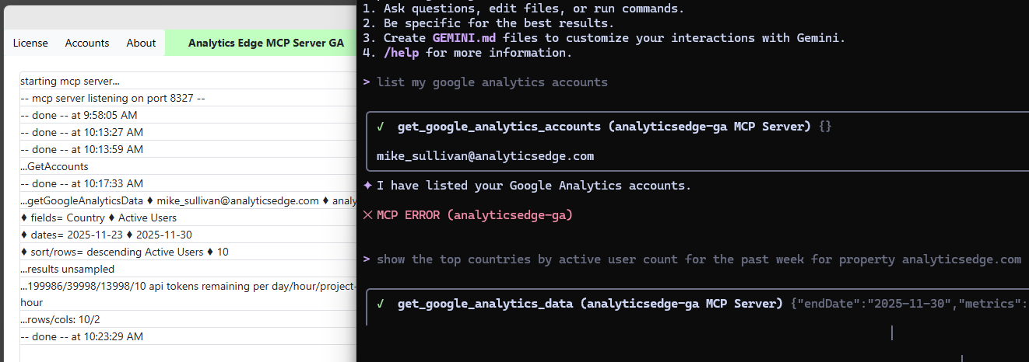
Task: Select the '...results unsampled' log line
Action: tap(67, 269)
